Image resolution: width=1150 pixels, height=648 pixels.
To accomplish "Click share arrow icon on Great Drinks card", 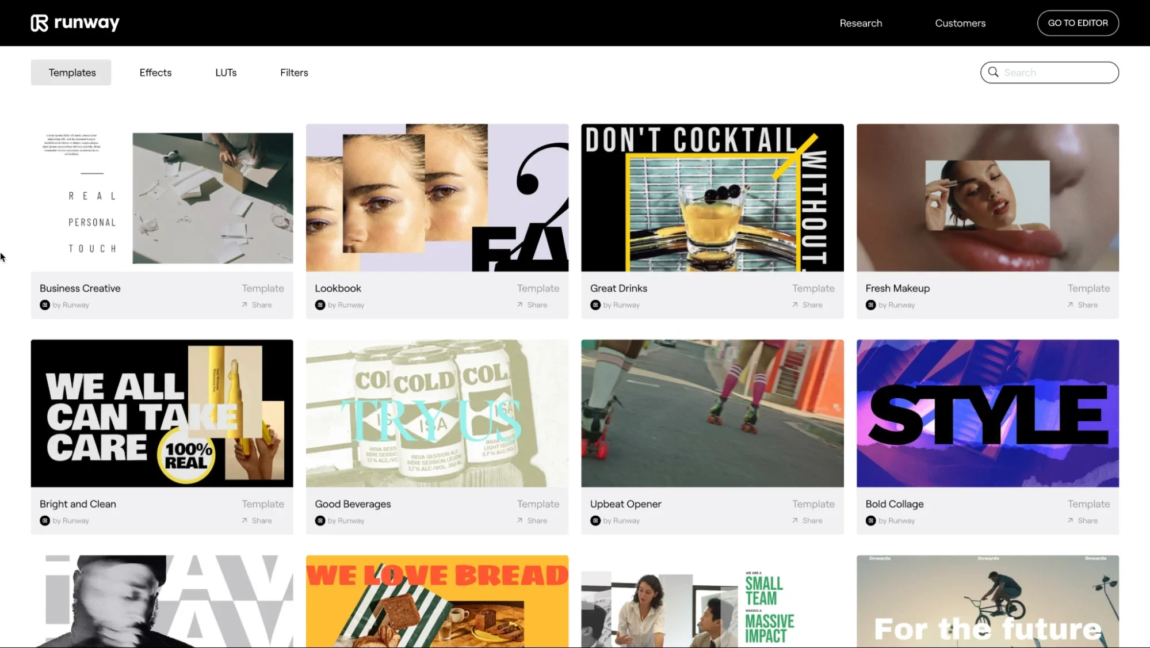I will [x=795, y=304].
